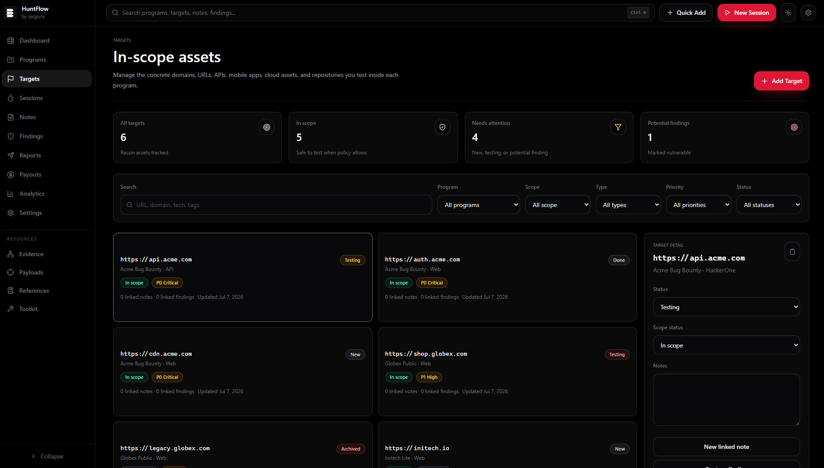Click the Notes document icon
Screen dimensions: 824x468
coord(11,117)
